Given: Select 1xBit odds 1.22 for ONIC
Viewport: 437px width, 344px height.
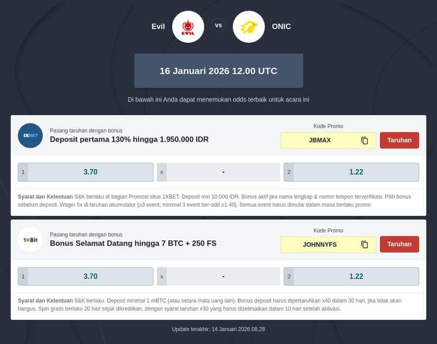Looking at the screenshot, I should (351, 276).
